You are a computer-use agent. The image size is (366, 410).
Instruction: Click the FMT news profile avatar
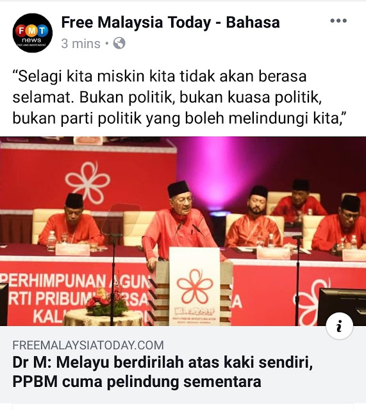coord(33,33)
